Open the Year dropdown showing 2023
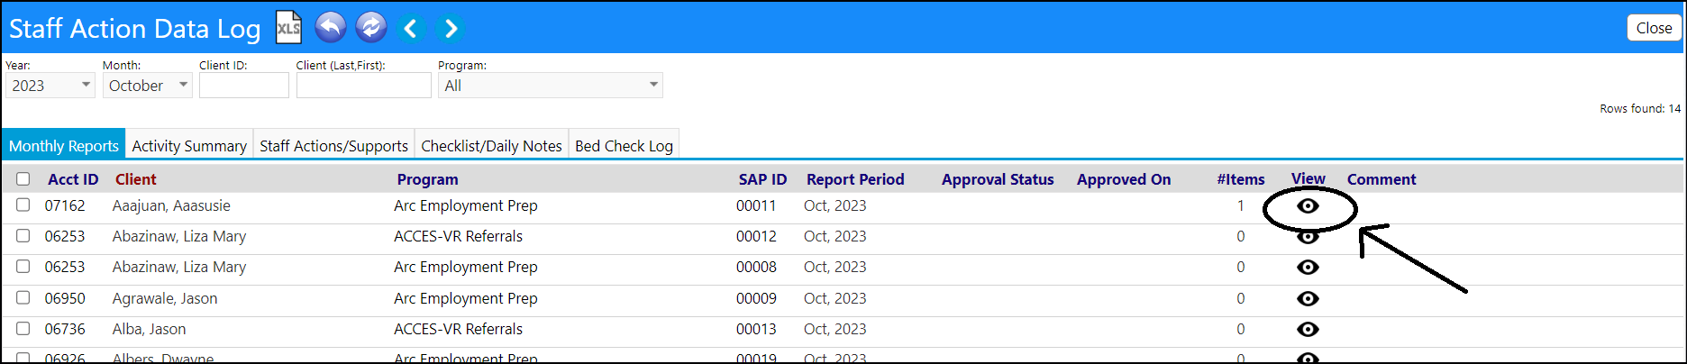This screenshot has height=364, width=1687. [50, 86]
